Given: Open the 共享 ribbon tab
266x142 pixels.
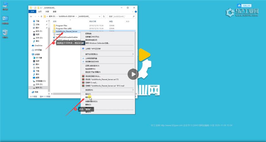Looking at the screenshot, I should 47,12.
